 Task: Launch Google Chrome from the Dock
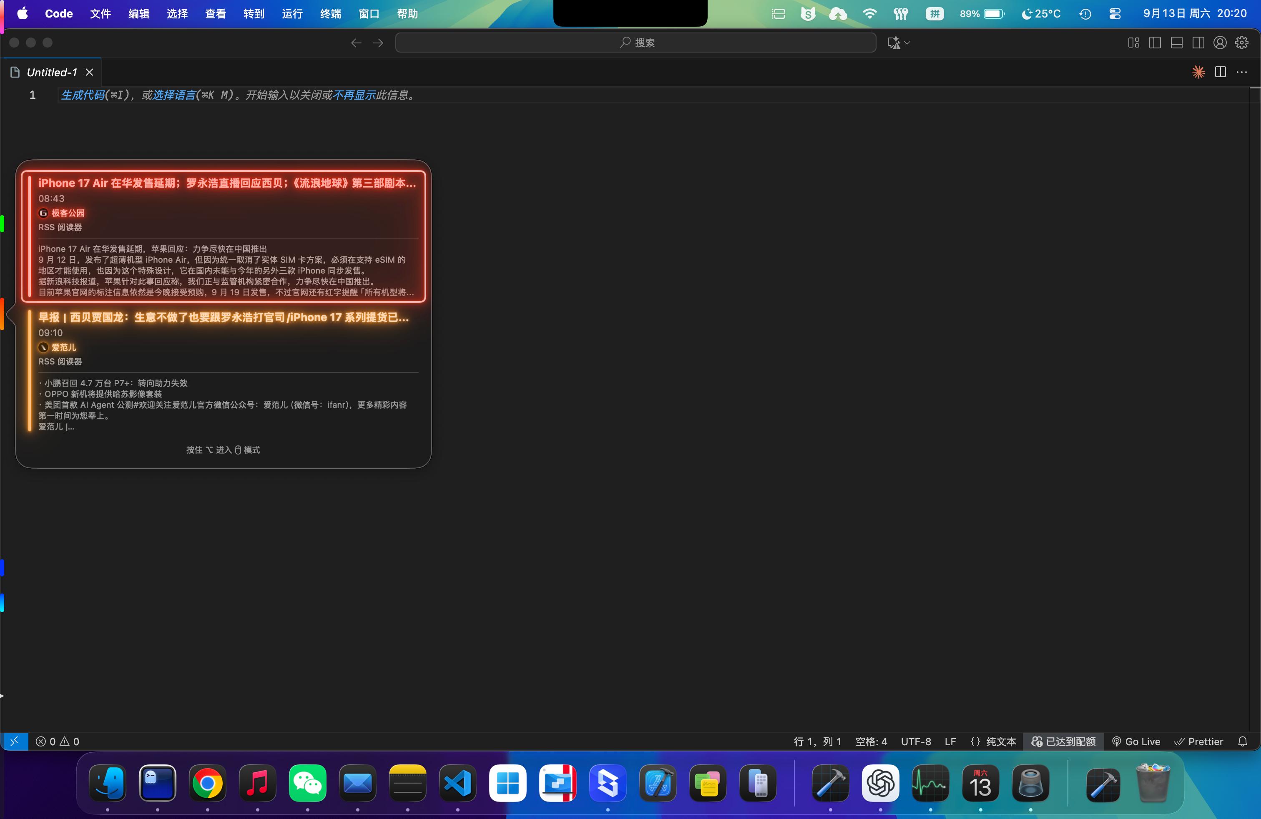pos(208,783)
